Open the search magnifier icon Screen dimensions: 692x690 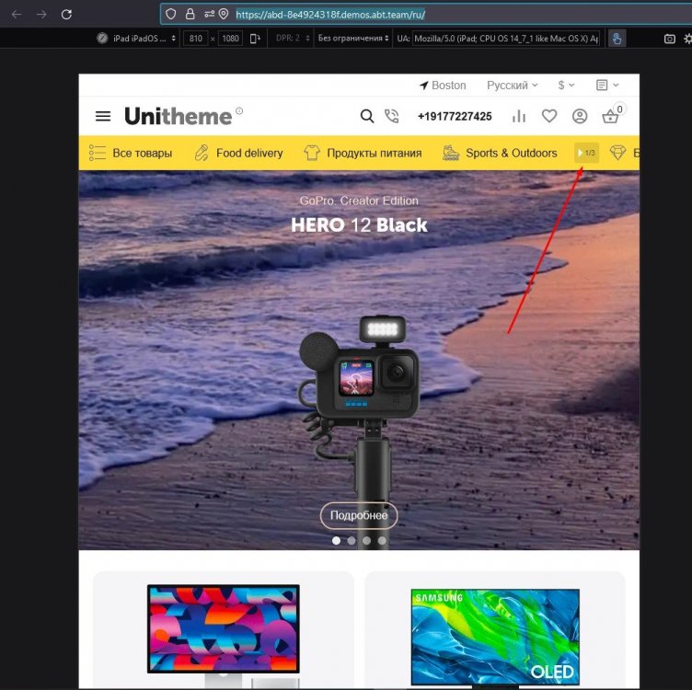tap(367, 116)
